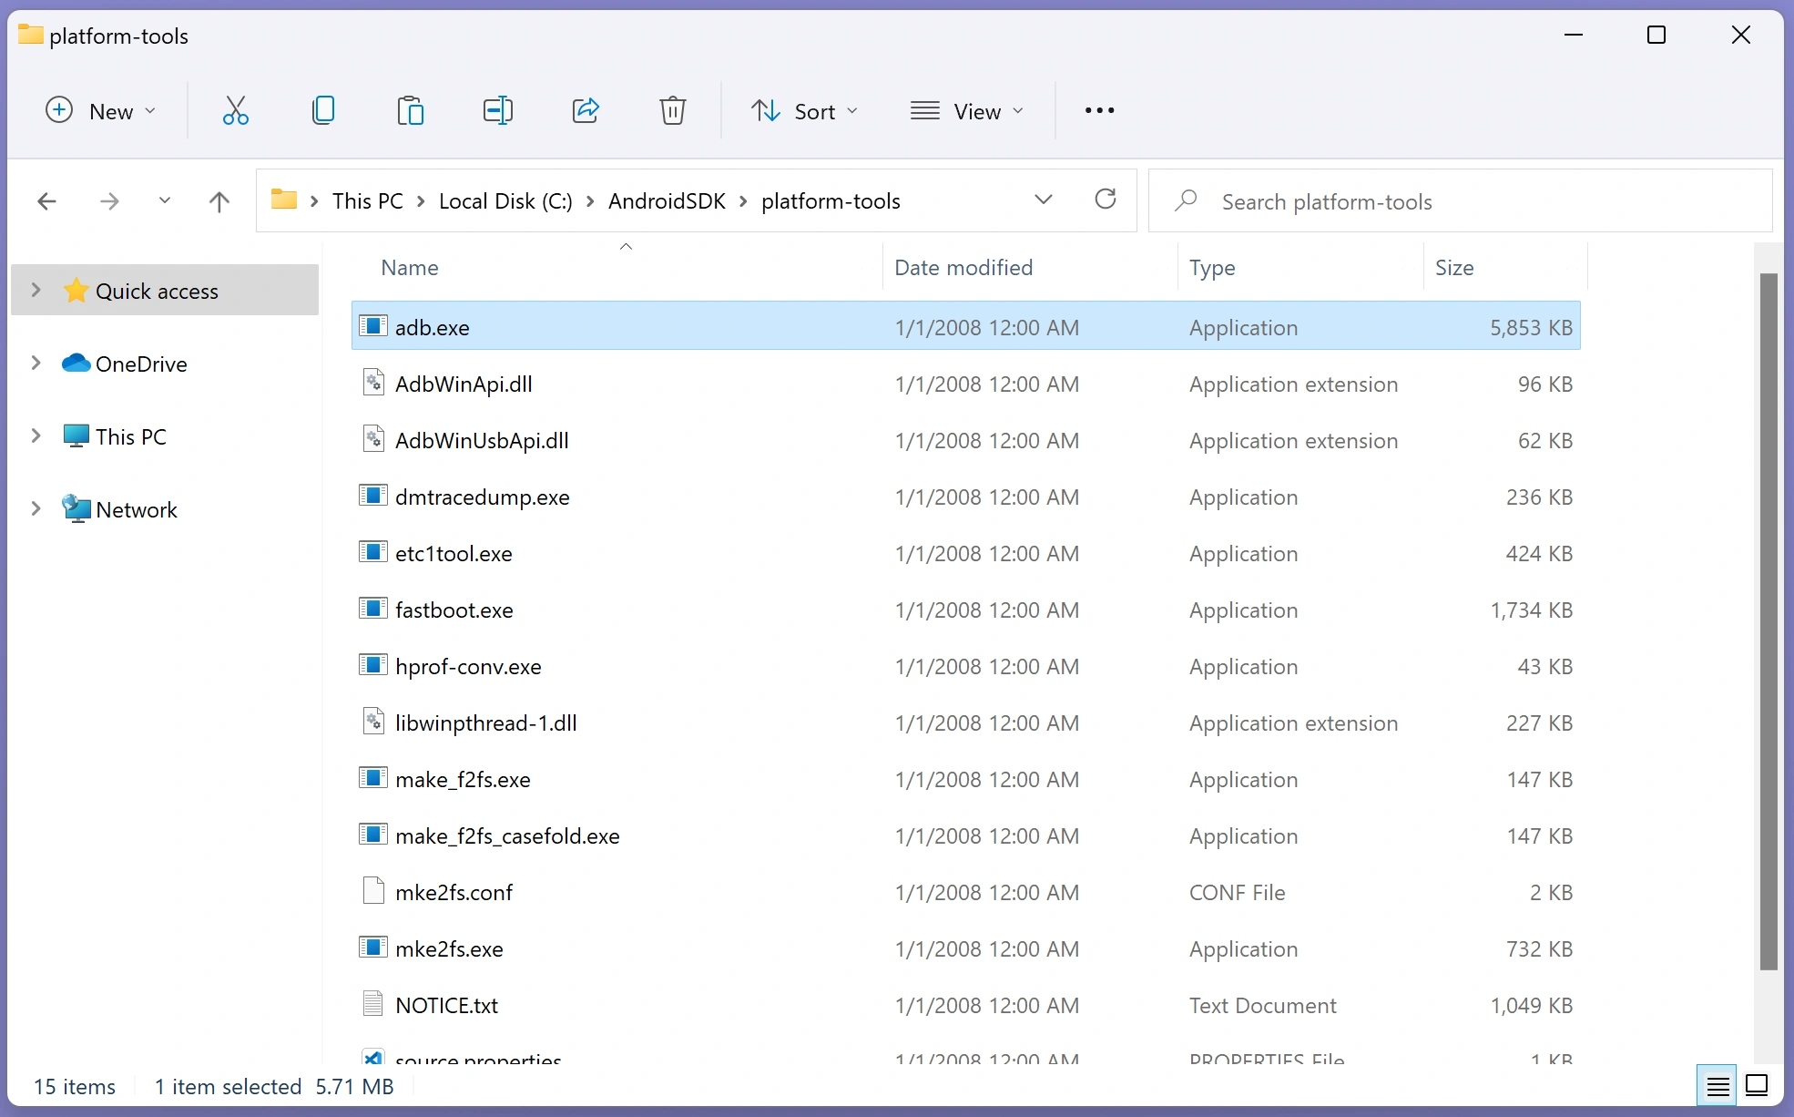Click the Rename icon
The width and height of the screenshot is (1794, 1117).
click(498, 111)
